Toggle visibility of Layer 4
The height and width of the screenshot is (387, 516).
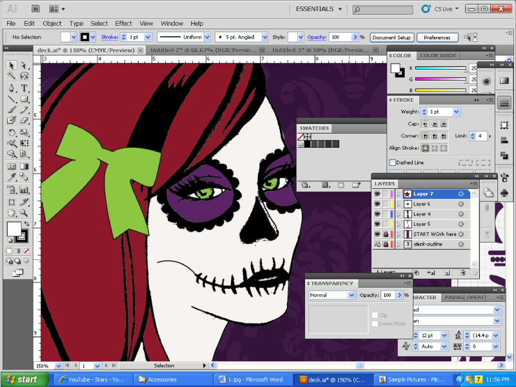(x=377, y=214)
